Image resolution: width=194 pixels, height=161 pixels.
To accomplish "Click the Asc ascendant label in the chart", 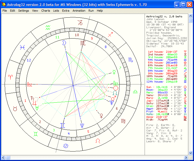I will [30, 85].
